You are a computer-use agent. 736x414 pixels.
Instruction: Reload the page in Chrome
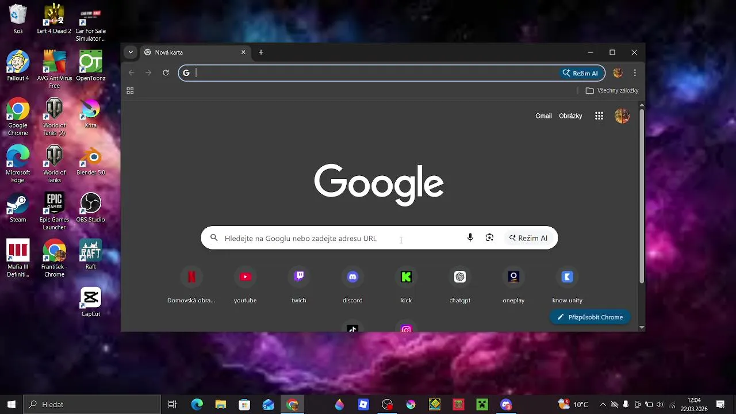tap(166, 73)
